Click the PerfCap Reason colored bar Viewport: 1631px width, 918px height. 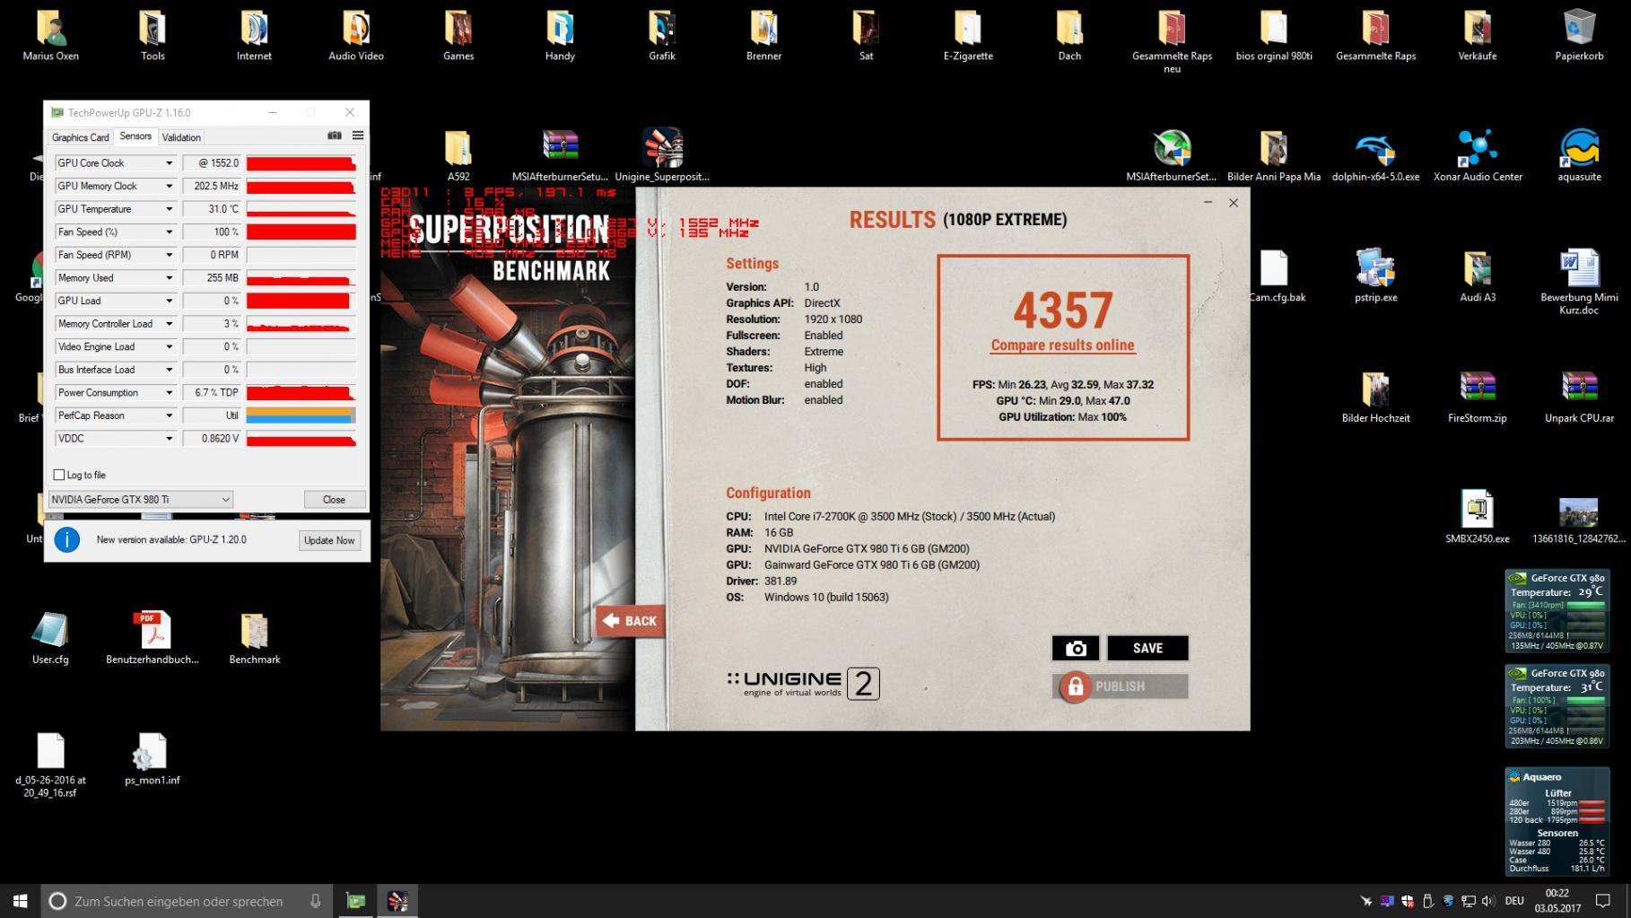point(301,415)
